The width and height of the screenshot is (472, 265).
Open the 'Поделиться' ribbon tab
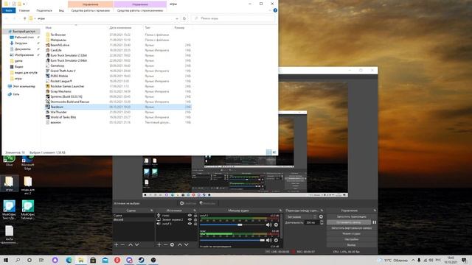(x=44, y=10)
